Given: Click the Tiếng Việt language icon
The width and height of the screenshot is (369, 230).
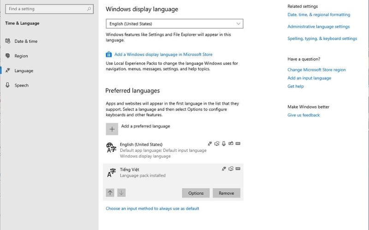Looking at the screenshot, I should click(x=111, y=173).
